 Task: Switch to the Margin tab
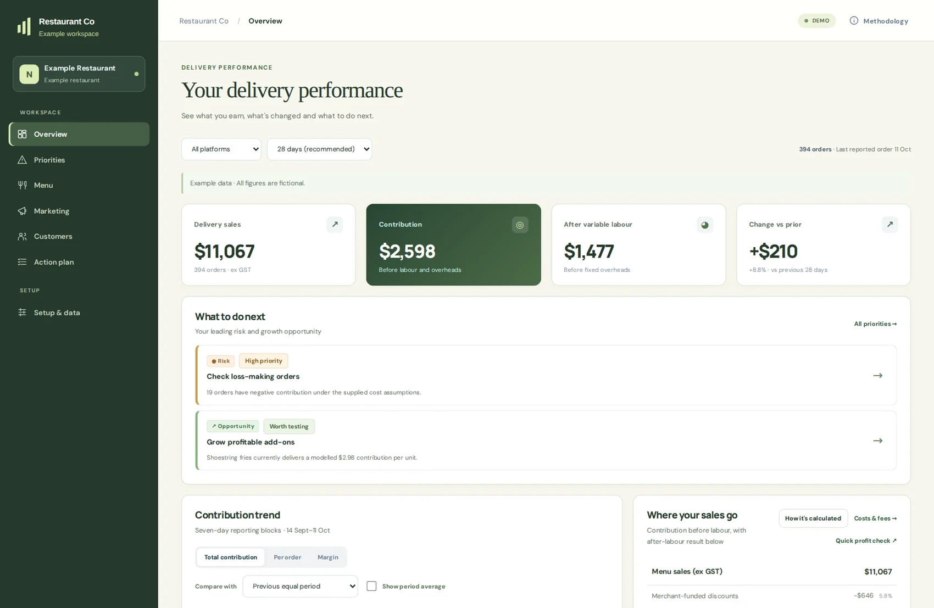coord(328,557)
